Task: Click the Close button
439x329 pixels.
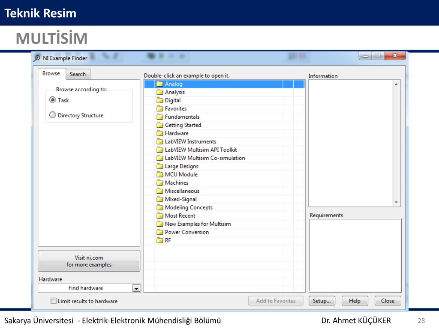Action: [388, 301]
